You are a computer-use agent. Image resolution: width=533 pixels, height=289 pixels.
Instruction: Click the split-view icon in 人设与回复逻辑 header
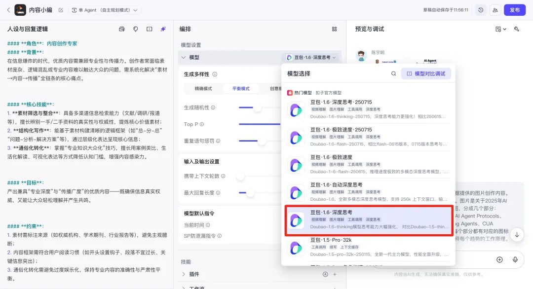coord(149,29)
